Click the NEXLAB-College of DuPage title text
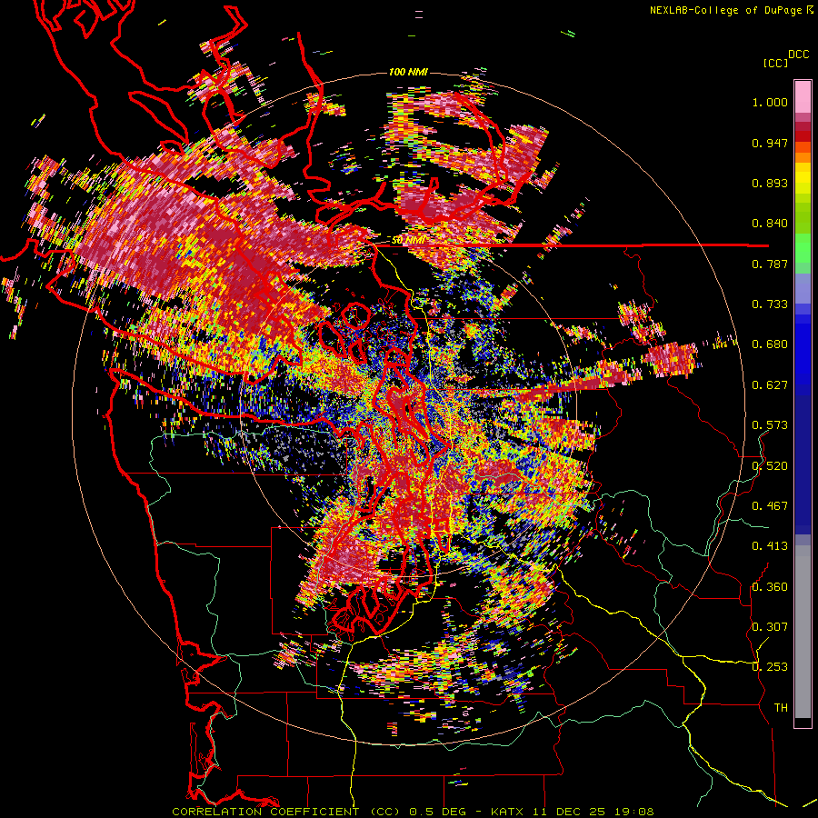818x818 pixels. click(725, 10)
